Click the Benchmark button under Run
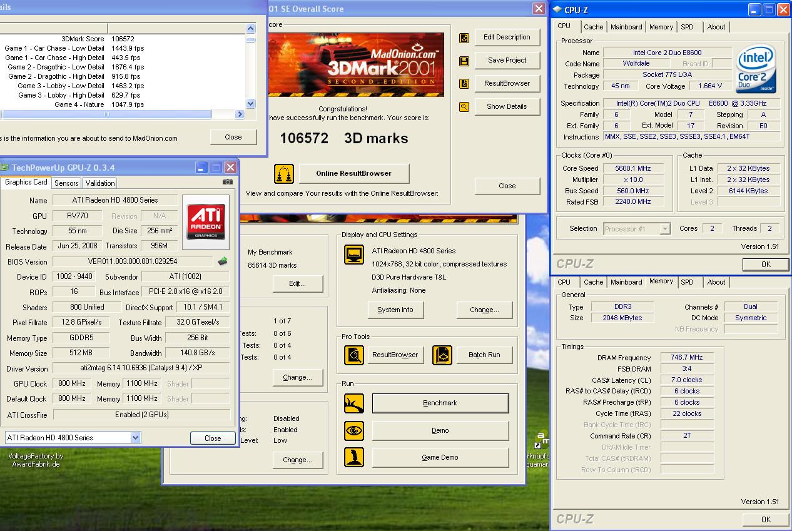This screenshot has width=792, height=531. 440,403
